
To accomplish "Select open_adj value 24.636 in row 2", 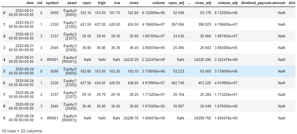I will click(178, 36).
